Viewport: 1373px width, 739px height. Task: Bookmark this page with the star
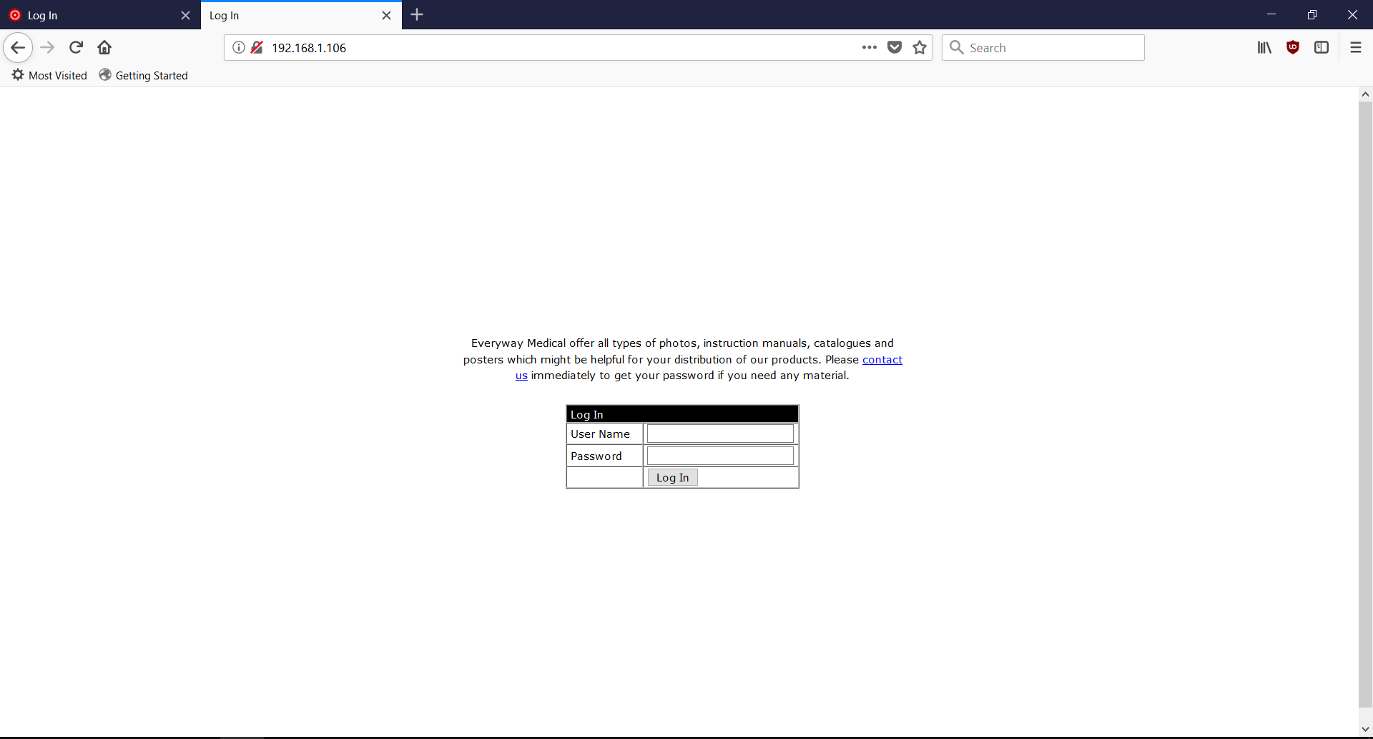[x=920, y=48]
